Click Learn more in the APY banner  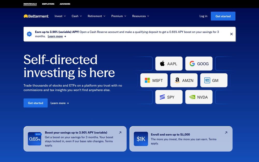tap(55, 36)
